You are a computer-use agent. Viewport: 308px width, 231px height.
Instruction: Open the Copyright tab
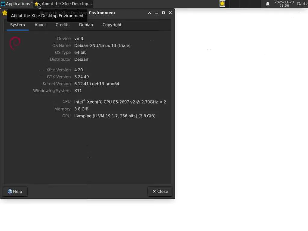tap(112, 25)
